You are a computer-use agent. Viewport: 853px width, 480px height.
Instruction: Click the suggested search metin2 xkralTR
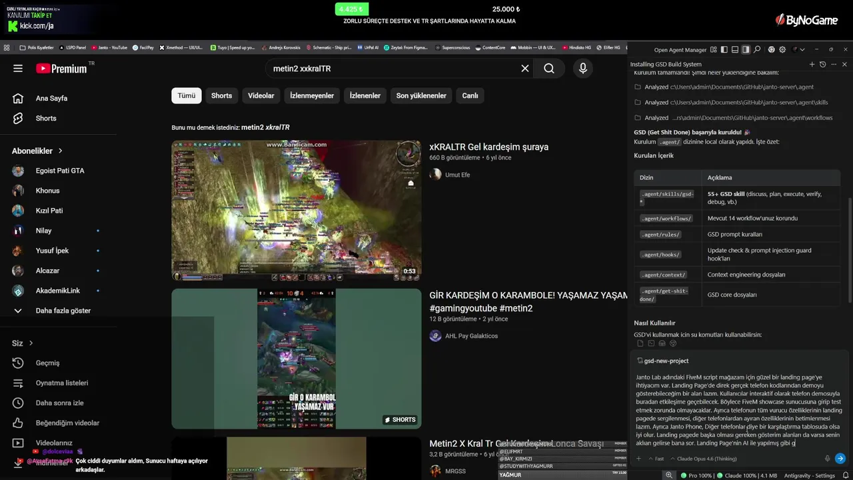(x=265, y=127)
